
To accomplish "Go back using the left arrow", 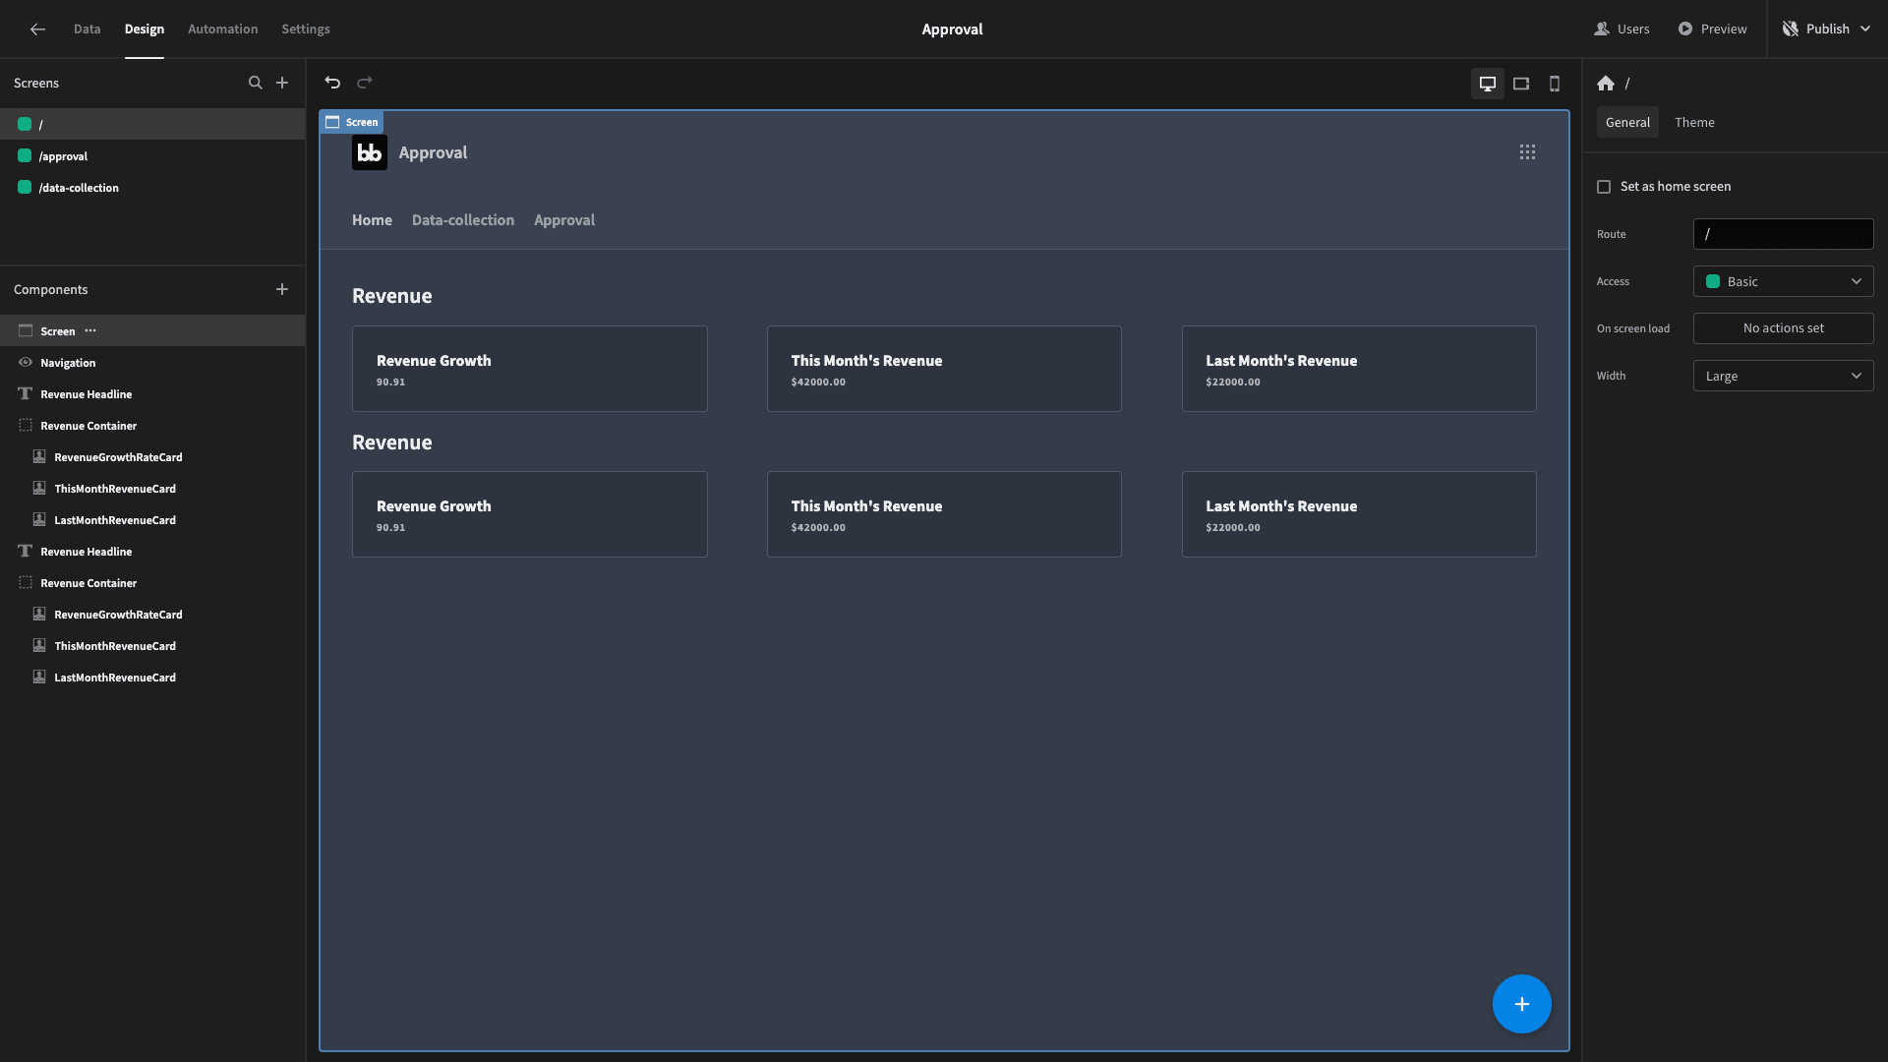I will 37,29.
